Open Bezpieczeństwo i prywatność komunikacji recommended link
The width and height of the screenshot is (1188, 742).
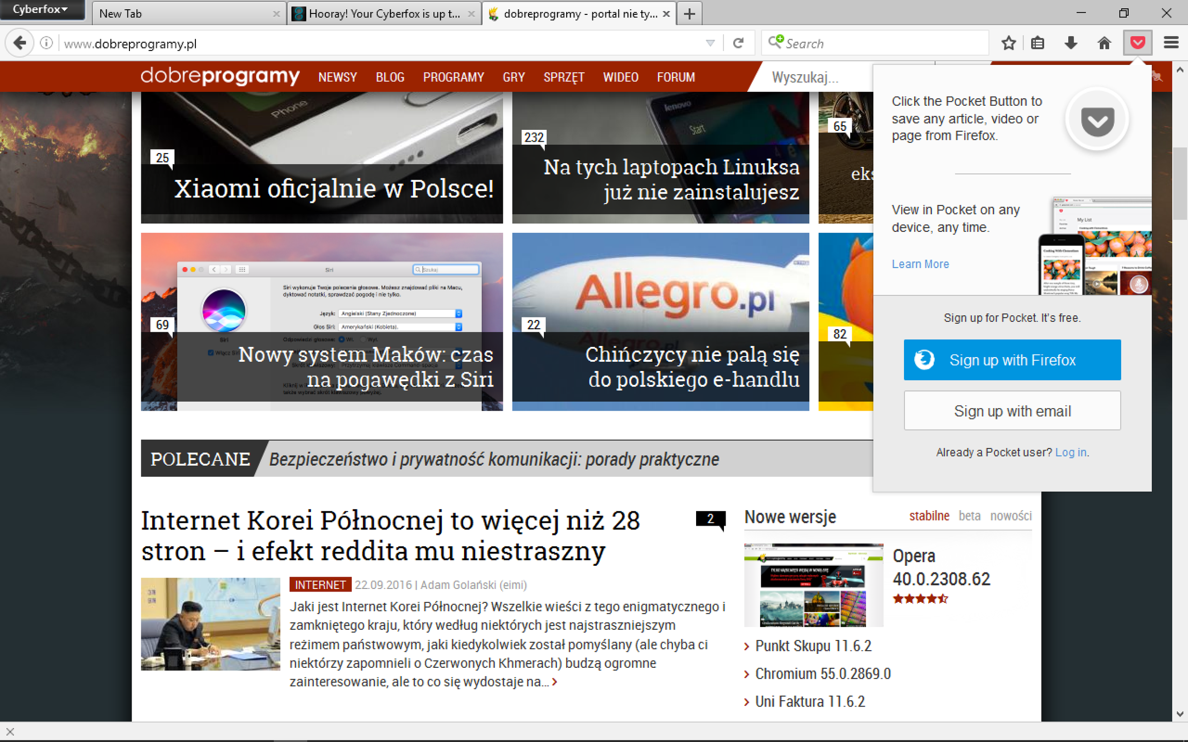click(x=494, y=459)
